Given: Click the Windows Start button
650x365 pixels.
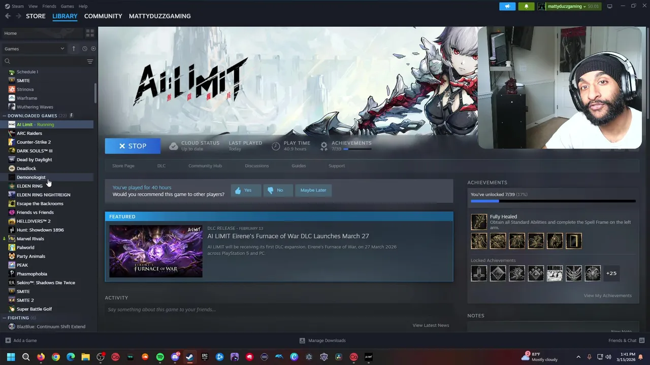Looking at the screenshot, I should pos(11,357).
